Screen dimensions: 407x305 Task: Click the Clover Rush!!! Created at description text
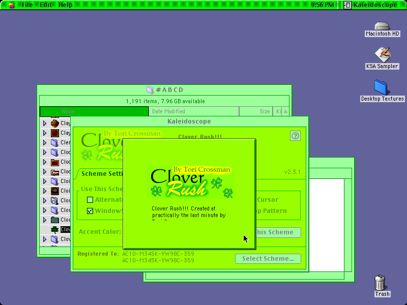coord(189,212)
